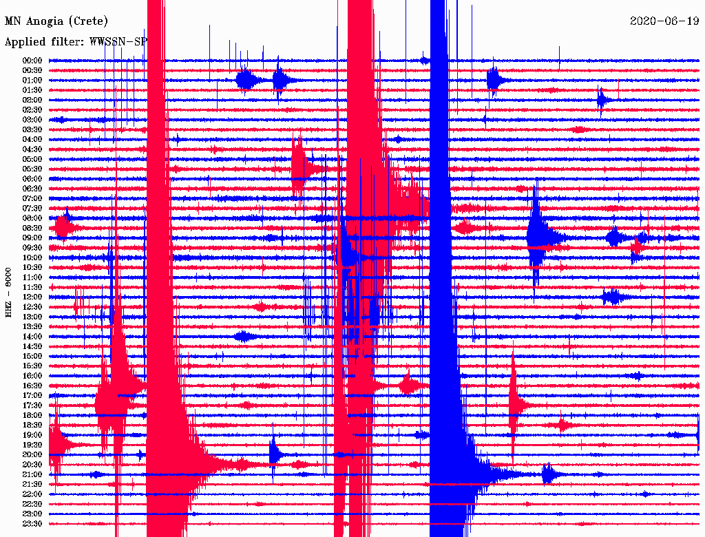
Task: Click the 10:30 time label
Action: click(x=32, y=267)
